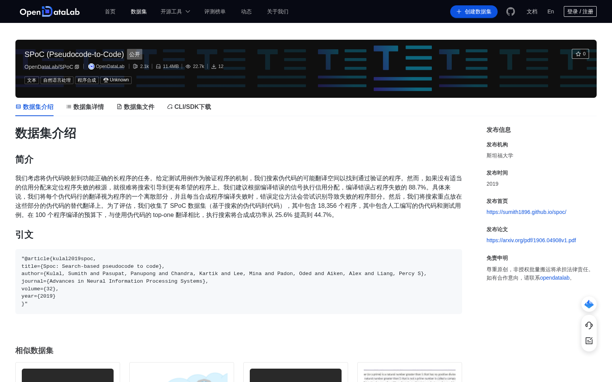The image size is (612, 382).
Task: Open 动态 navigation item
Action: coord(246,11)
